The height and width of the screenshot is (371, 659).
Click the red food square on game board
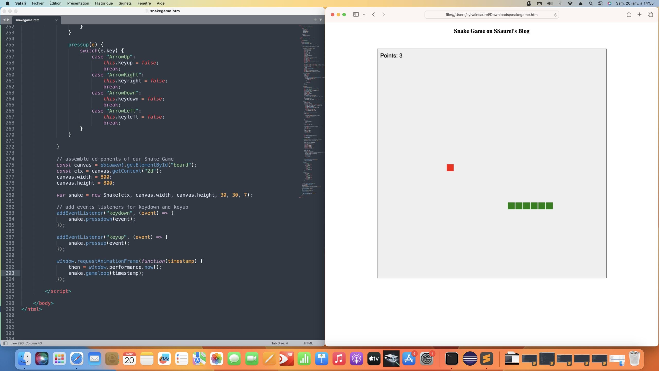click(450, 168)
